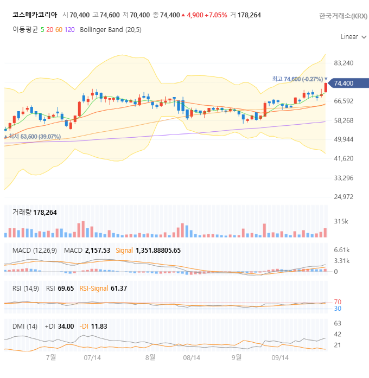Click the 한국거래소(KRX) exchange label

point(343,16)
